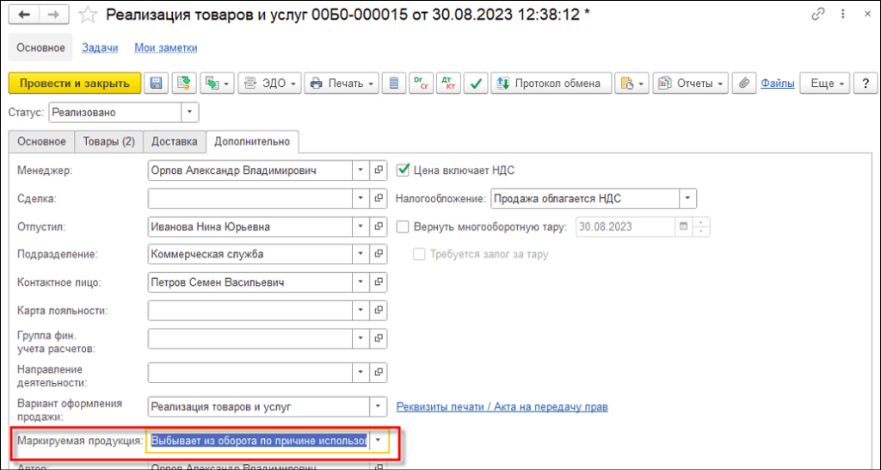Show the document structure list icon

point(394,83)
